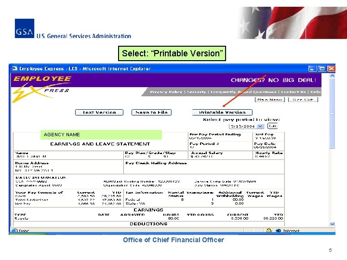Minimize the Internet Explorer window
This screenshot has width=347, height=260.
312,68
